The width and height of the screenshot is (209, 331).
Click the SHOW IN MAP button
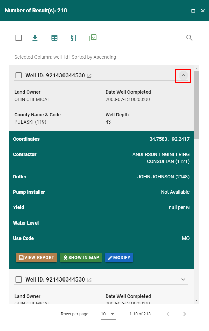[81, 258]
